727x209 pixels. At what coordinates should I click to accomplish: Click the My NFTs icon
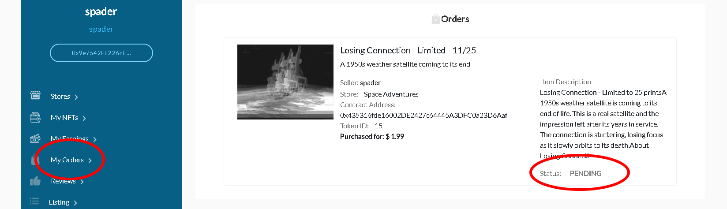tap(35, 117)
